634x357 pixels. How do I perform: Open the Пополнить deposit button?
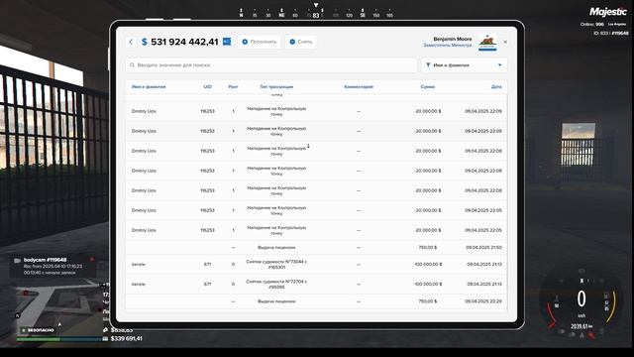(260, 42)
